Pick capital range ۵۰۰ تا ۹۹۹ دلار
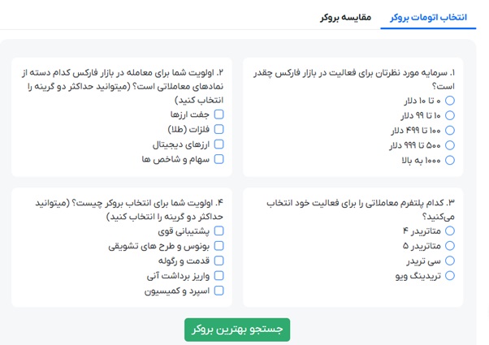This screenshot has width=489, height=345. click(451, 144)
